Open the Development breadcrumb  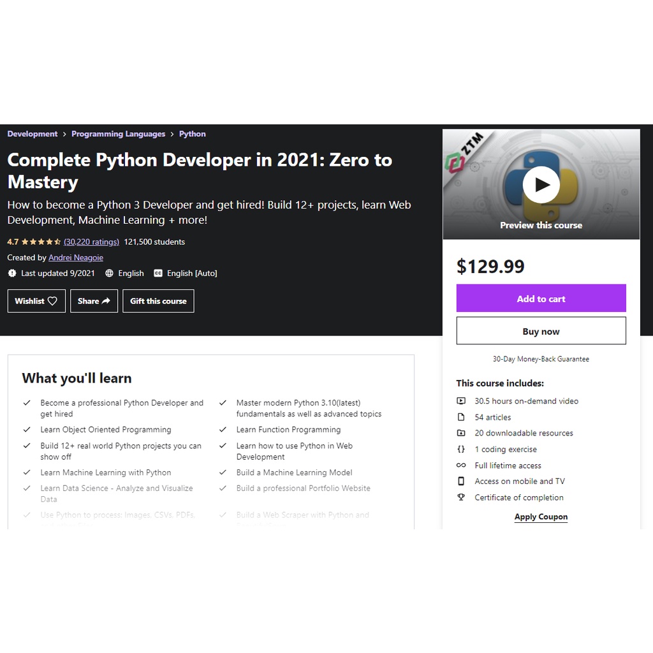pos(33,134)
